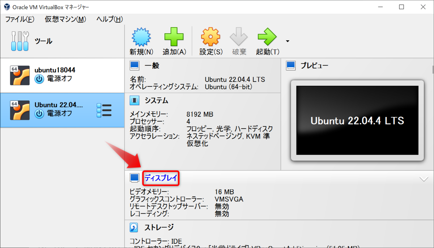434x248 pixels.
Task: Click the リモートデスクトップサーバー label
Action: 169,206
